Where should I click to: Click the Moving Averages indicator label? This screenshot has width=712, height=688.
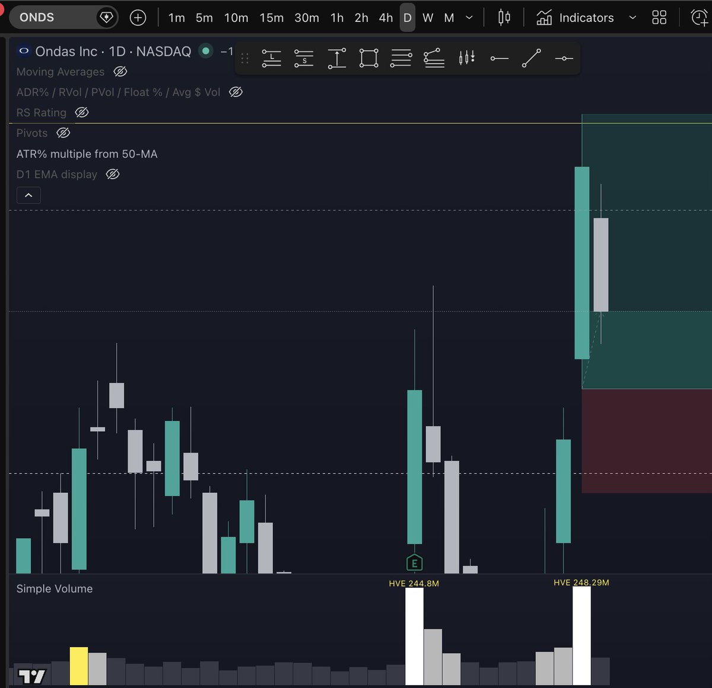(x=61, y=72)
